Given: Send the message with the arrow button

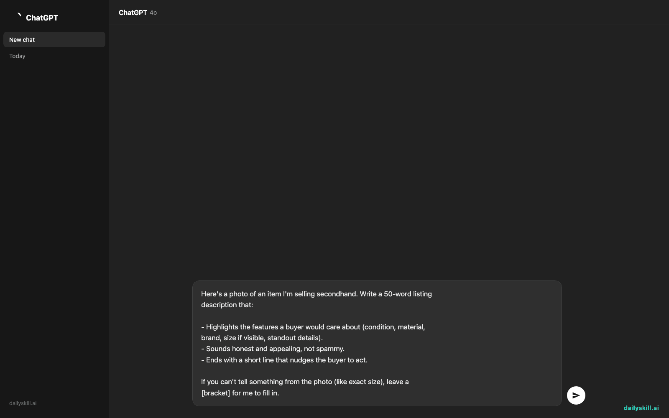Looking at the screenshot, I should [576, 395].
